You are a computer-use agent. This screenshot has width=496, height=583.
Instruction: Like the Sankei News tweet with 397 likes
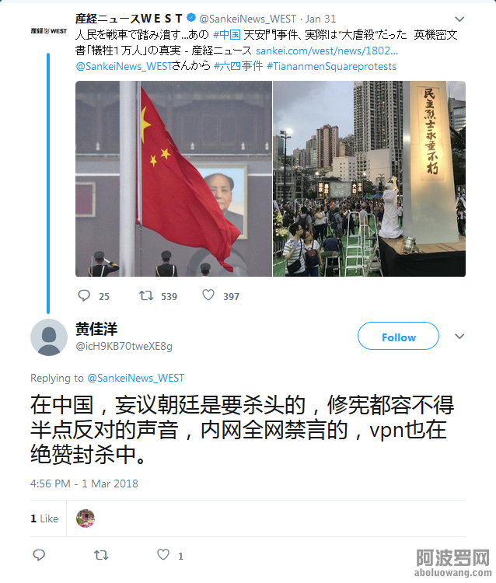coord(208,295)
